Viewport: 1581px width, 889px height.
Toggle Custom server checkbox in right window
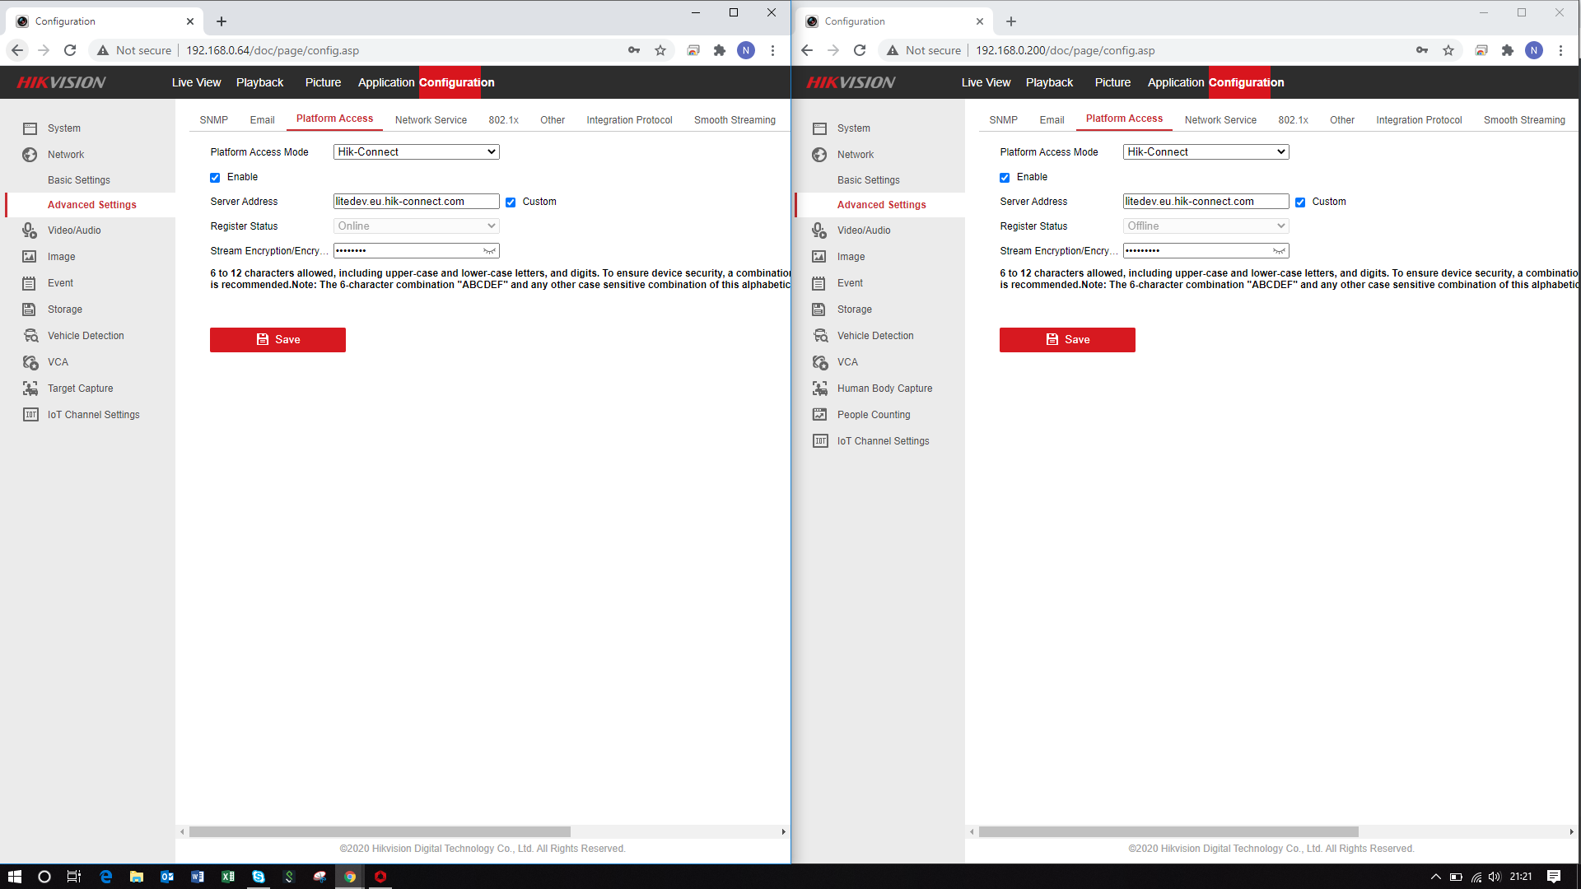[x=1300, y=202]
